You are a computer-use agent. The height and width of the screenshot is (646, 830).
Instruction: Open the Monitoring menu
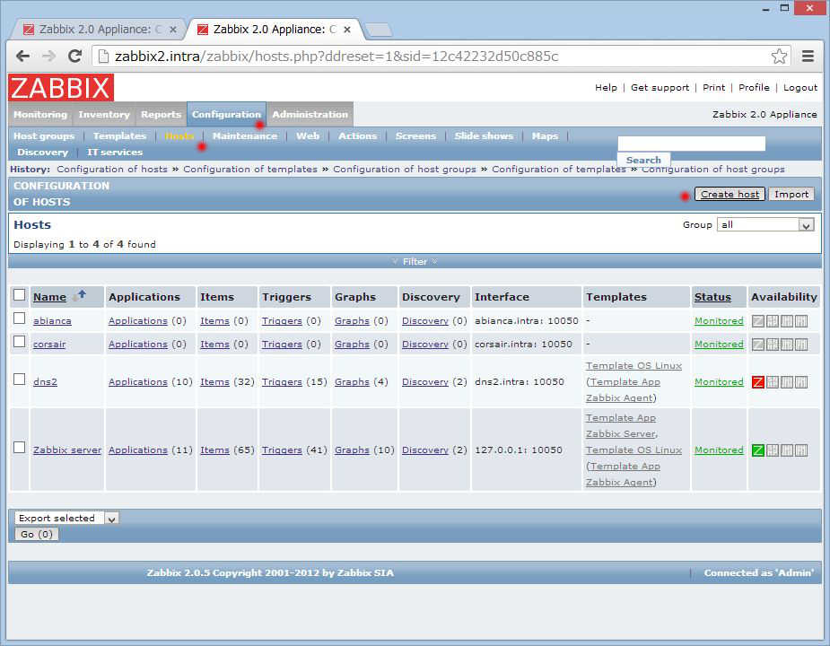[x=40, y=114]
